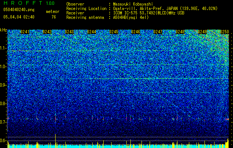Click the tallest yellow peak near 0242 in bottom graph

click(56, 141)
